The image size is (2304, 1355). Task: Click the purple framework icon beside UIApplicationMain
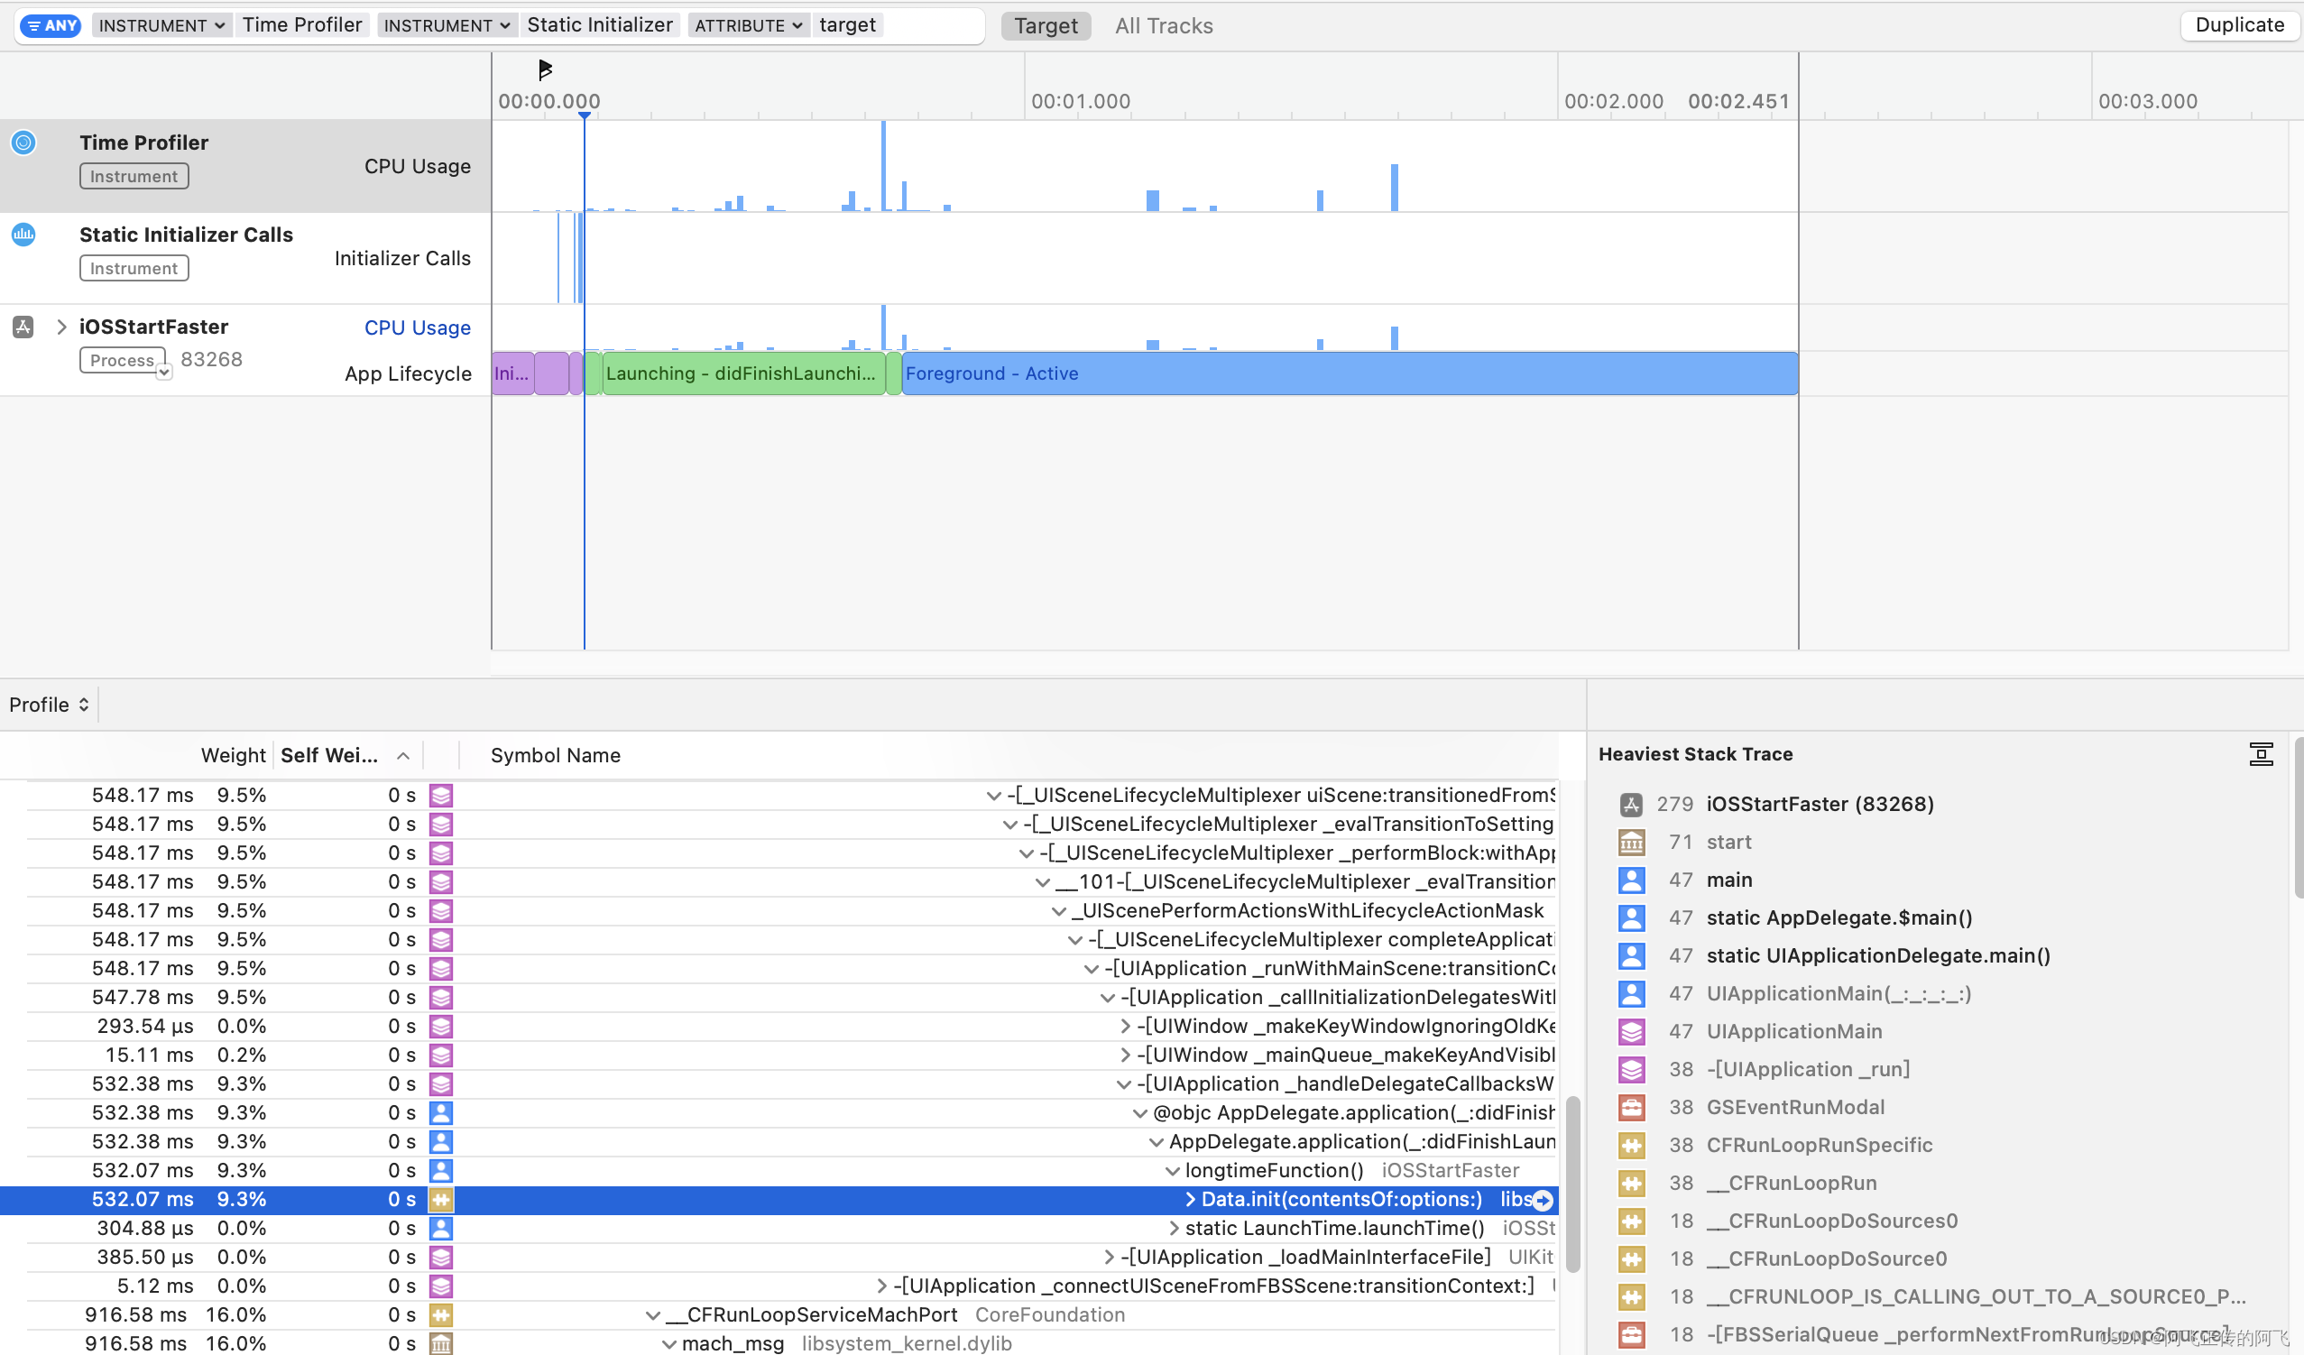(1631, 1032)
